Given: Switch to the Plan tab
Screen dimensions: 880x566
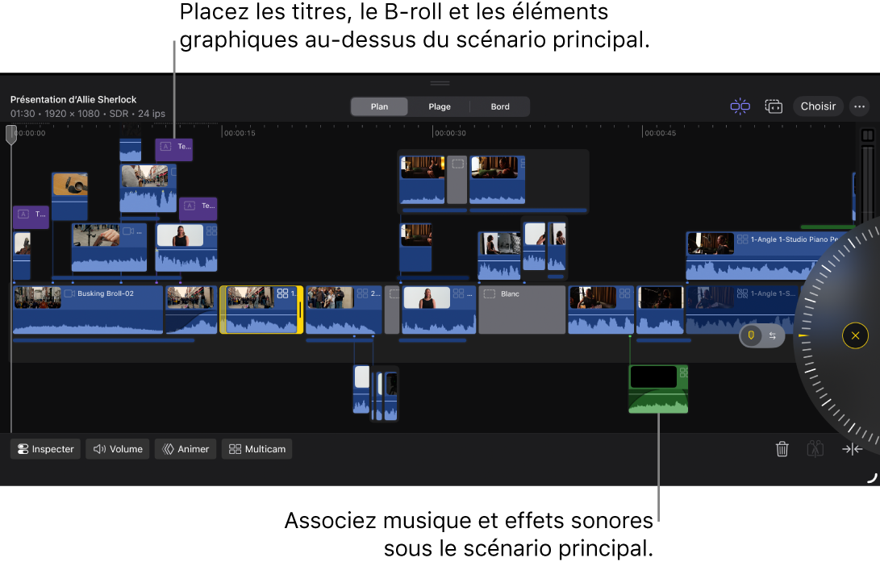Looking at the screenshot, I should click(x=379, y=106).
